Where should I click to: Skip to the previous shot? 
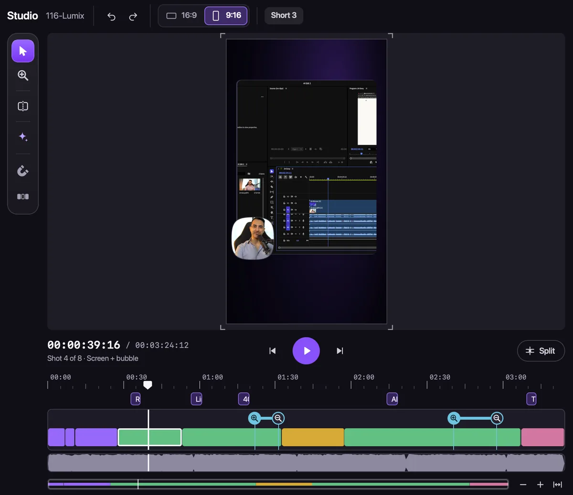pos(273,351)
